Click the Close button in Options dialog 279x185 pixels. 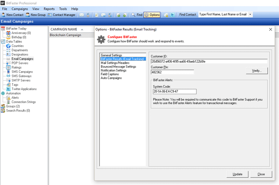[x=261, y=174]
